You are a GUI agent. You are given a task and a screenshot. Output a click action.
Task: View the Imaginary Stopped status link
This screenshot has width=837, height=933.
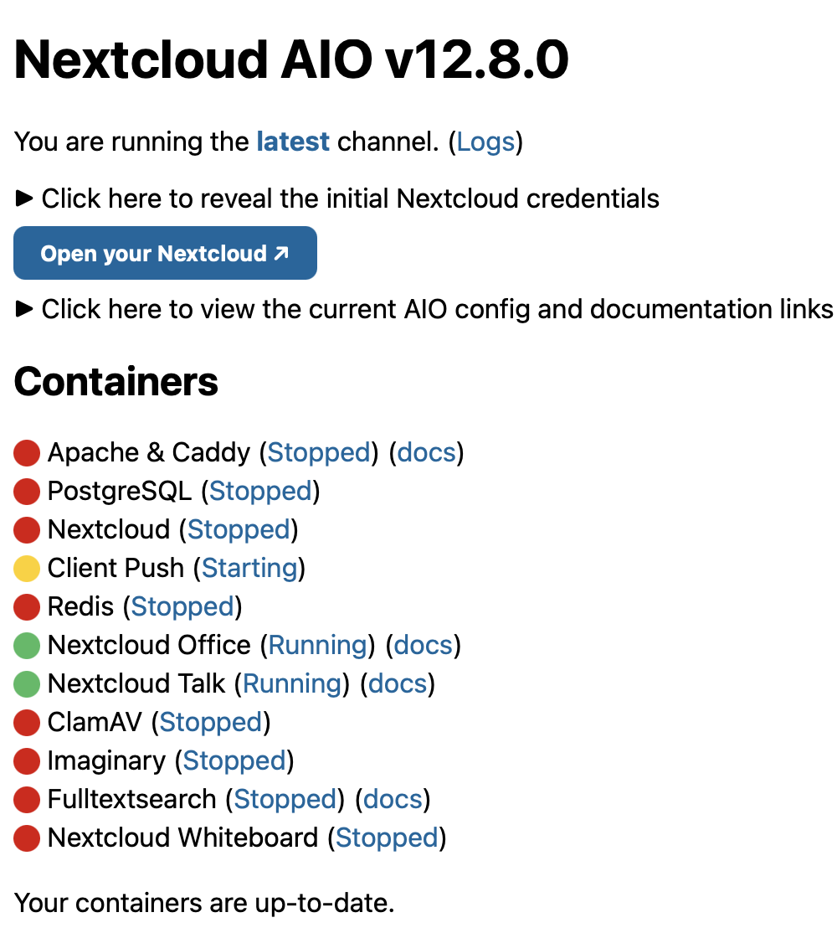tap(234, 761)
